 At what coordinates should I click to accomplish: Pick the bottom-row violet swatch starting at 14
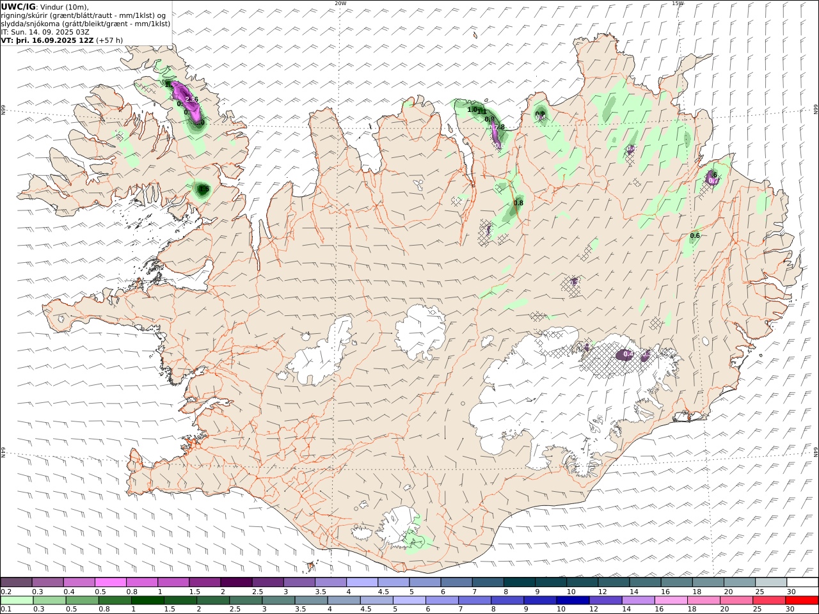click(x=639, y=600)
